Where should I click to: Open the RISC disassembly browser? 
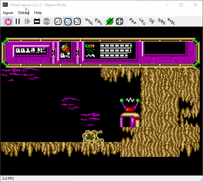[x=171, y=21]
